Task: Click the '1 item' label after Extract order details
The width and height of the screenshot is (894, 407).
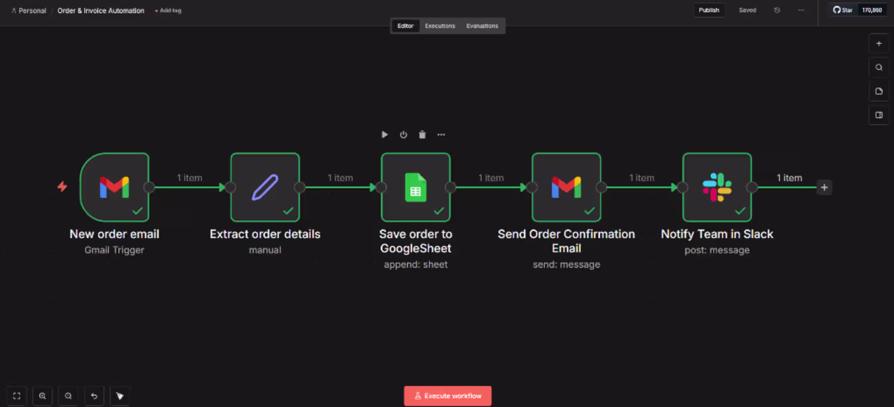Action: [x=340, y=178]
